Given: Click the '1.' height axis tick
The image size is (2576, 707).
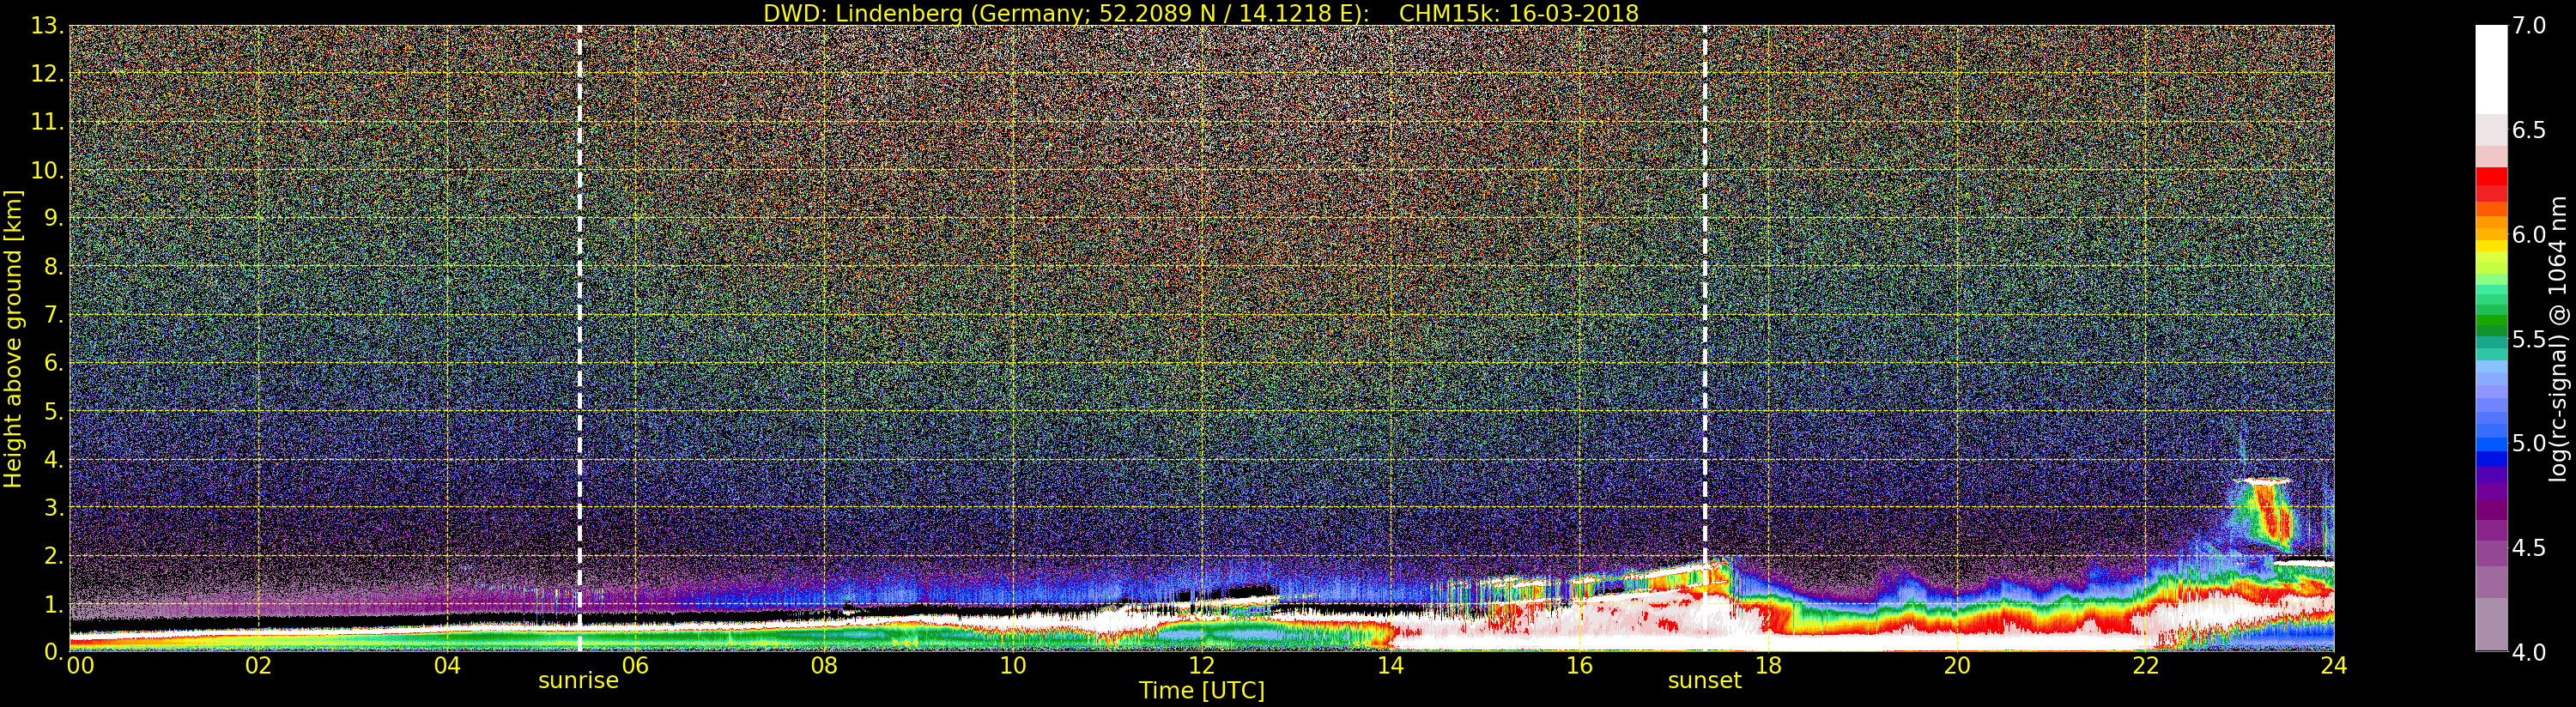Looking at the screenshot, I should coord(54,604).
